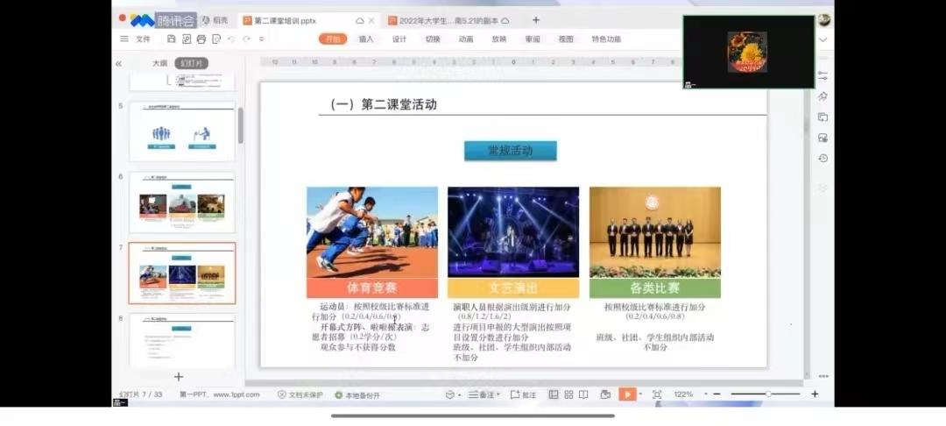
Task: Open the 插入 ribbon tab
Action: coord(366,39)
